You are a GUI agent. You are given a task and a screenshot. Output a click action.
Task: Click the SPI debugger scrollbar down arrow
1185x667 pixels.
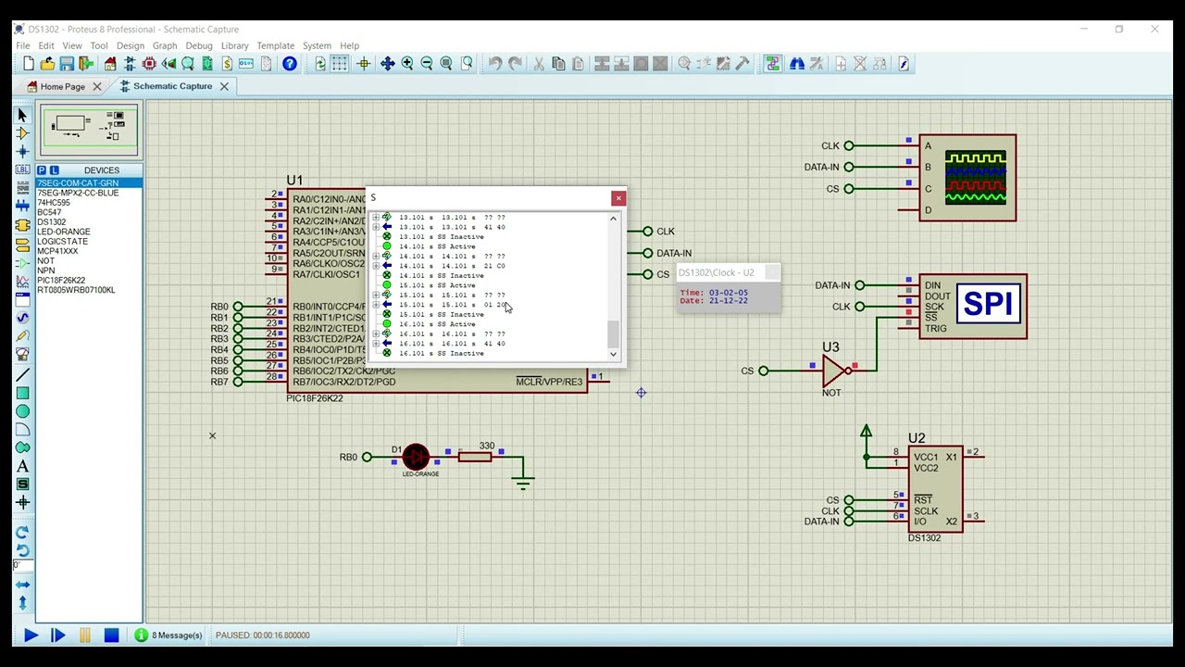[x=613, y=355]
